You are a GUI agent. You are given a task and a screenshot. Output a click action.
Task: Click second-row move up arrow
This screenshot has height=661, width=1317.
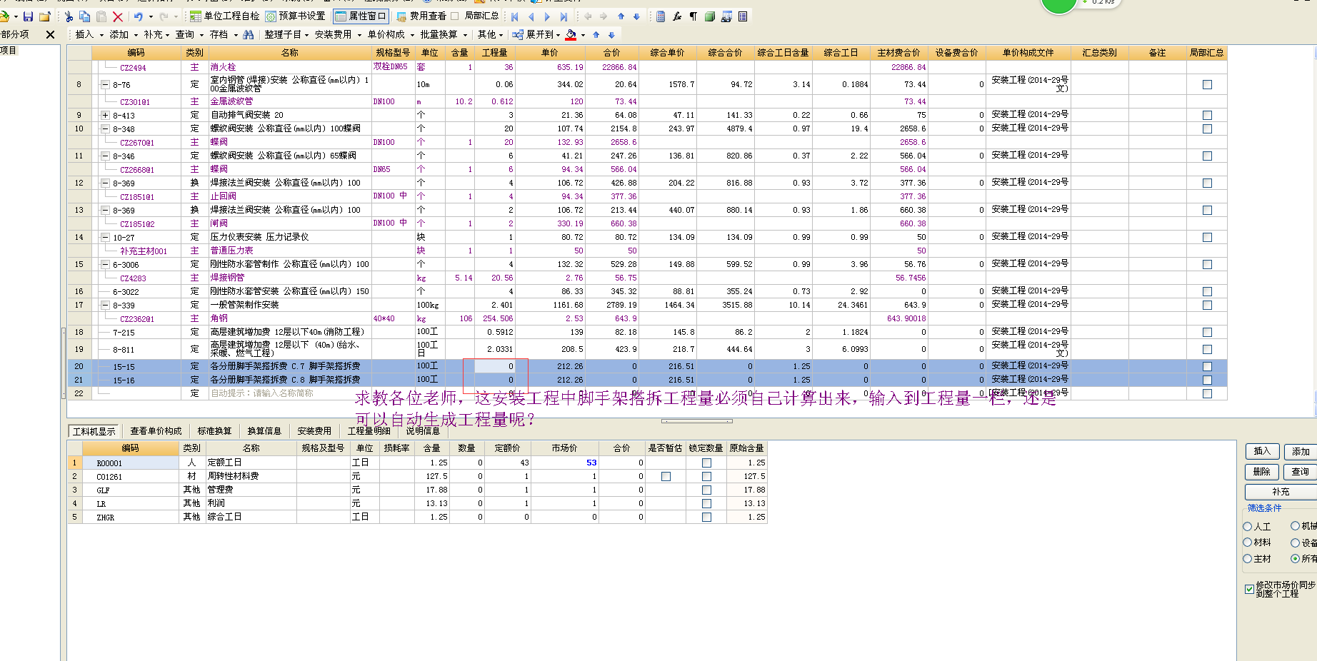point(596,34)
